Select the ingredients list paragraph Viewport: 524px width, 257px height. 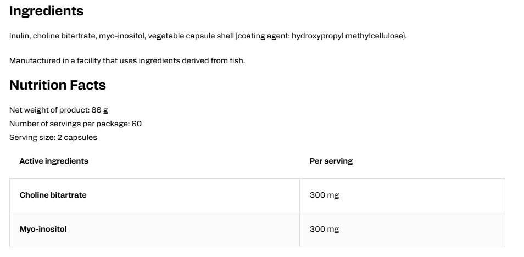pos(208,36)
